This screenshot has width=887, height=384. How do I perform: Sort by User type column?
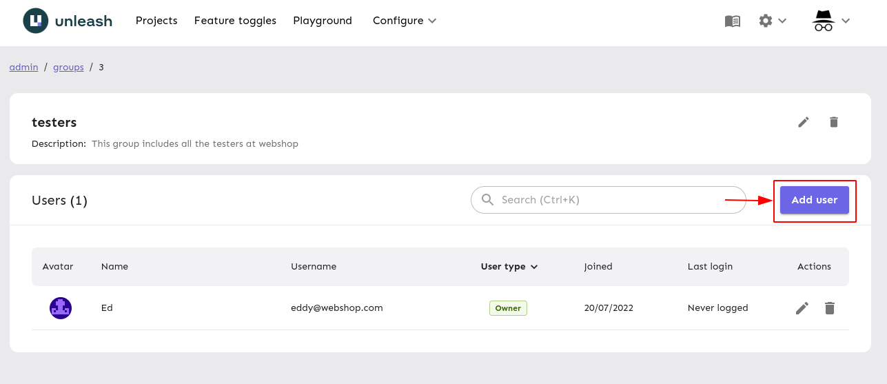509,267
